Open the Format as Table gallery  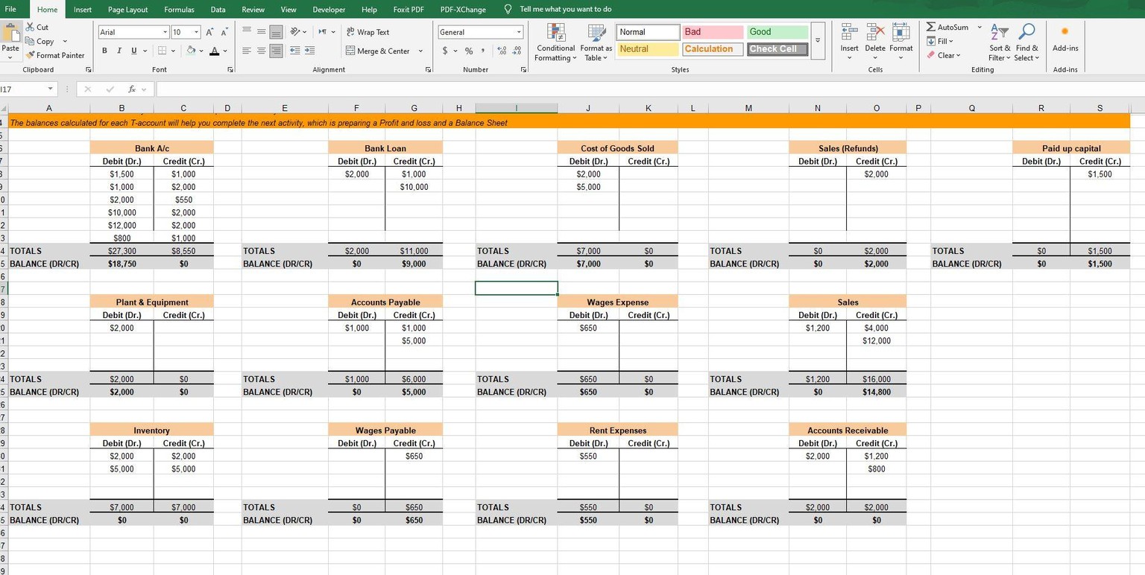[597, 43]
